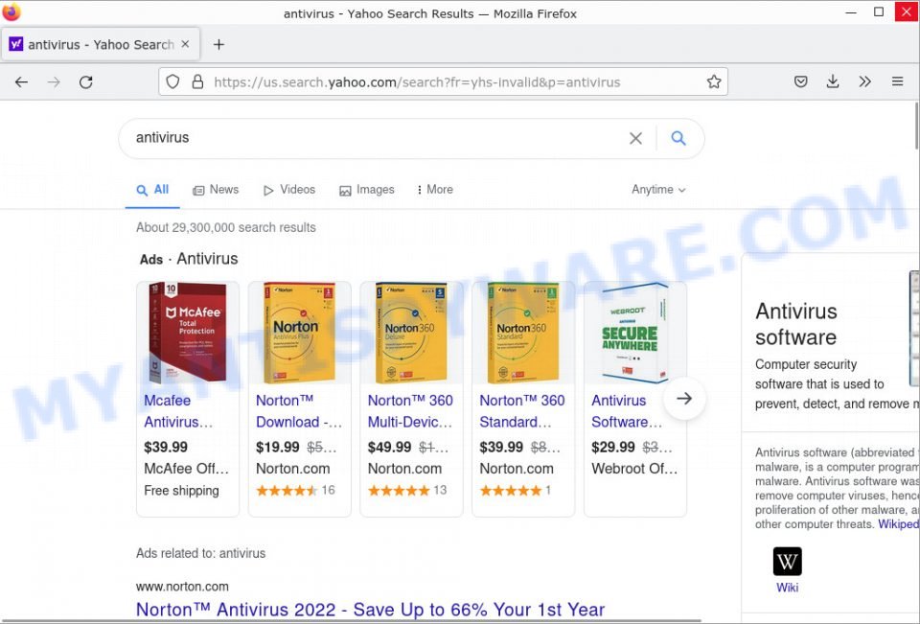920x624 pixels.
Task: Reload the current page
Action: pyautogui.click(x=86, y=82)
